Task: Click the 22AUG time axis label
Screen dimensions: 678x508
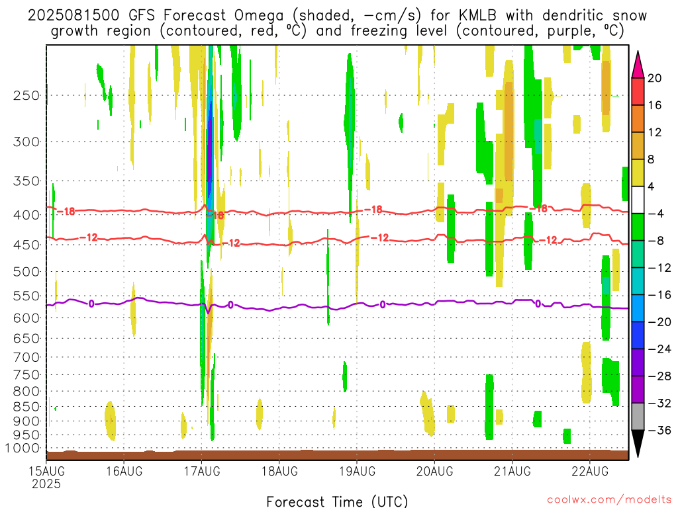Action: [590, 471]
